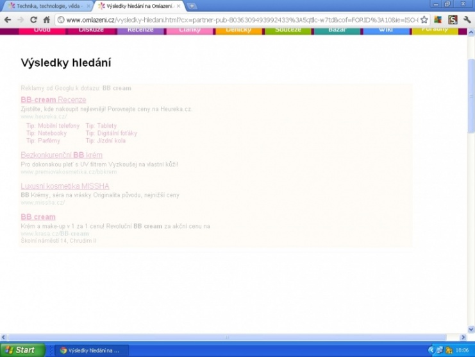Image resolution: width=475 pixels, height=357 pixels.
Task: Open the Windows Start menu
Action: [x=22, y=350]
